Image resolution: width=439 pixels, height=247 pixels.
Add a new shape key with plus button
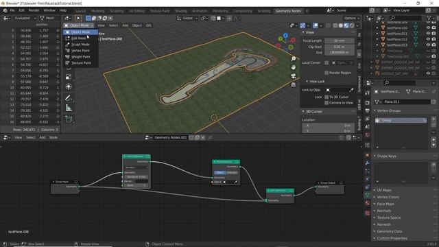point(434,165)
